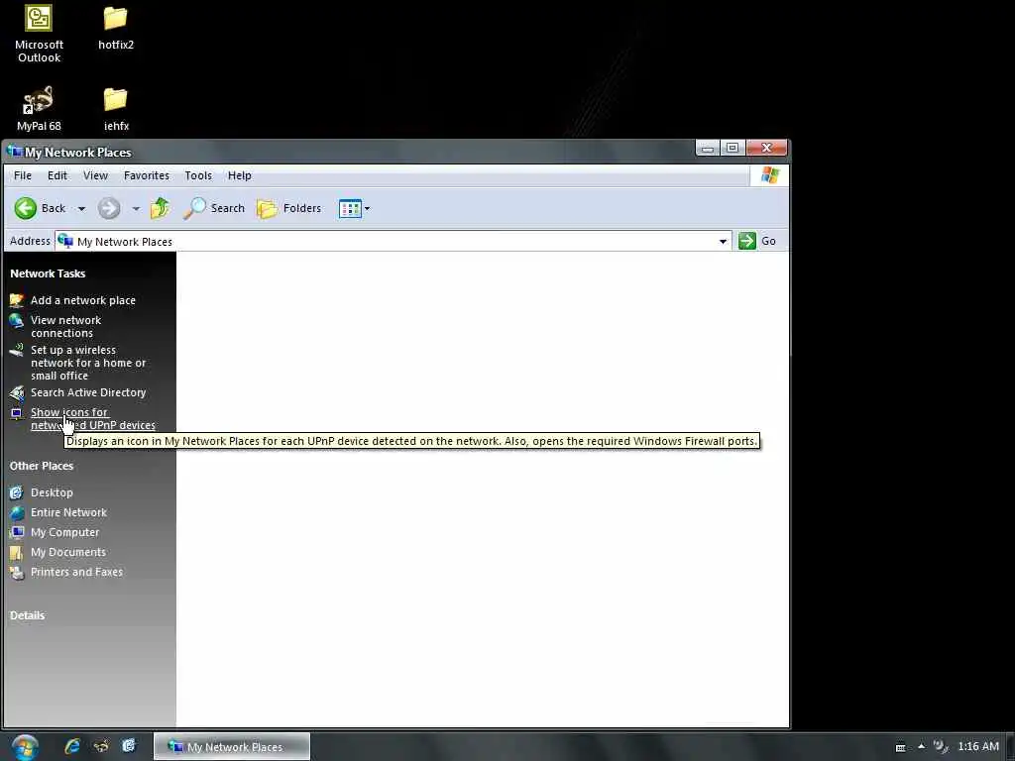Click the My Computer icon in sidebar

pos(16,532)
